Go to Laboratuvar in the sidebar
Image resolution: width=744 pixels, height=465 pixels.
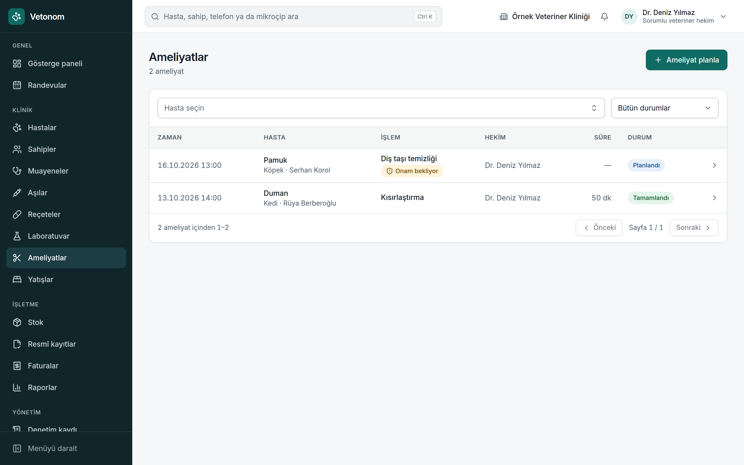(66, 236)
